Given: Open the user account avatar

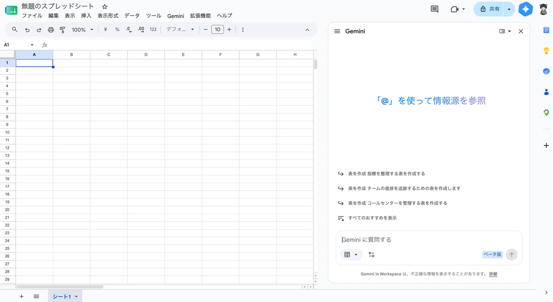Looking at the screenshot, I should tap(544, 9).
